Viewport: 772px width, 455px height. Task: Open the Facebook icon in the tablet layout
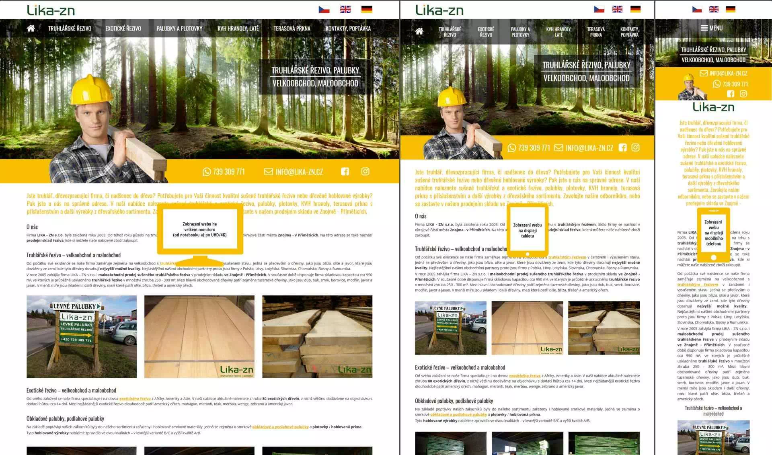pos(622,148)
